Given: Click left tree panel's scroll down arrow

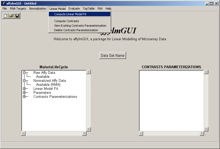Looking at the screenshot, I should pos(89,129).
